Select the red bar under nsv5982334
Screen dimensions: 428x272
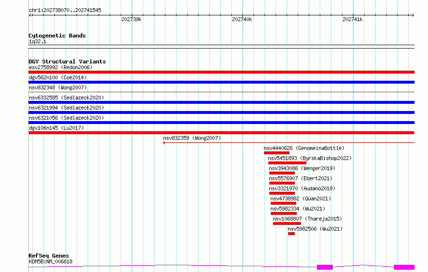(x=284, y=213)
